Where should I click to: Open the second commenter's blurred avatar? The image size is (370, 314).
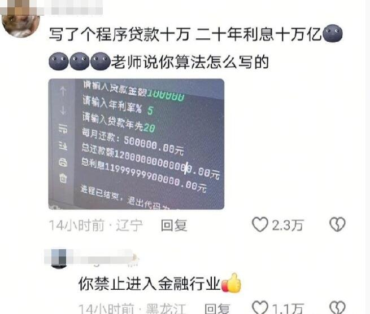coord(59,258)
